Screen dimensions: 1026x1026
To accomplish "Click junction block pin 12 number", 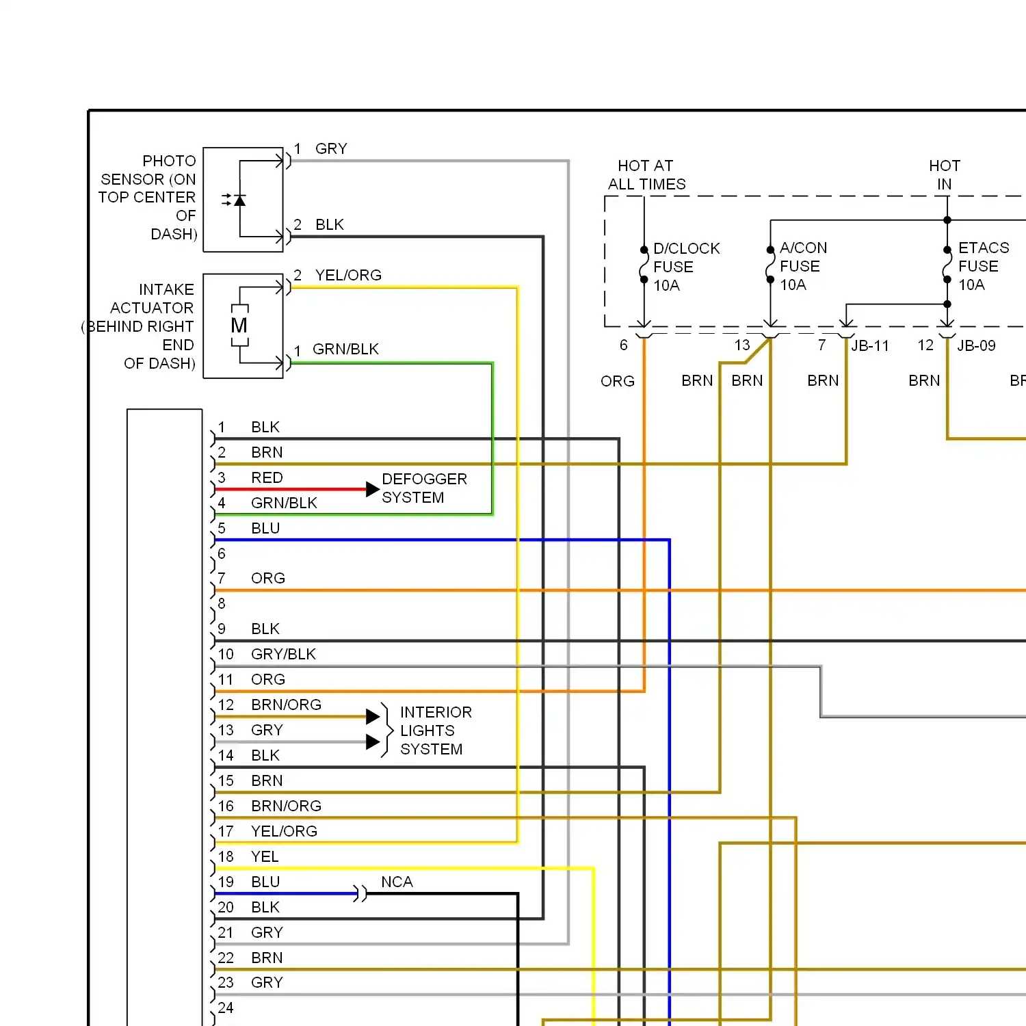I will point(925,345).
